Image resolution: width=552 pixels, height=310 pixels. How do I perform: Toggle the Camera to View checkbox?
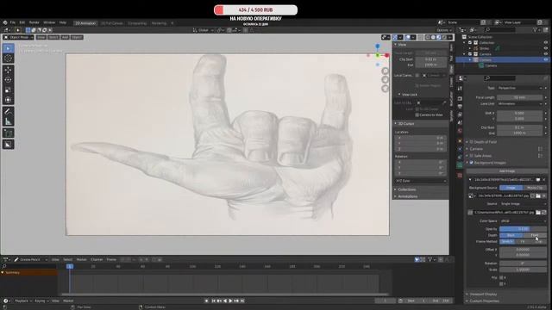click(x=417, y=115)
